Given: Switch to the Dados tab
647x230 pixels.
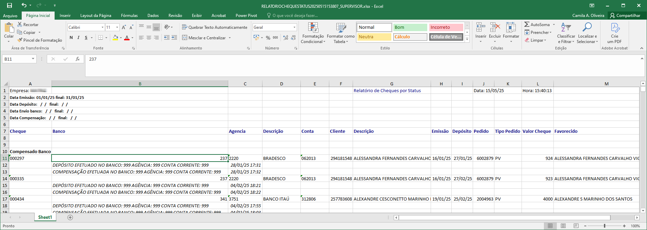Looking at the screenshot, I should [153, 16].
